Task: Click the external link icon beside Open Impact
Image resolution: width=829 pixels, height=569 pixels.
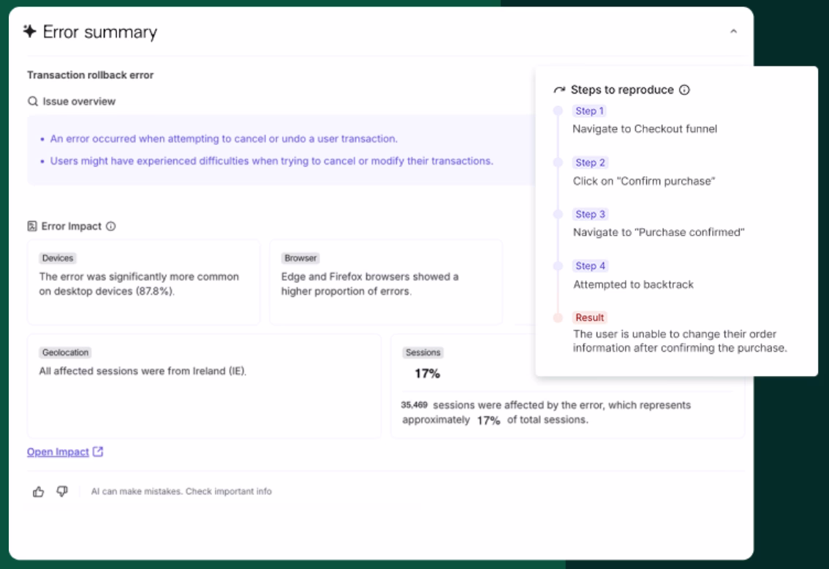Action: pos(98,453)
